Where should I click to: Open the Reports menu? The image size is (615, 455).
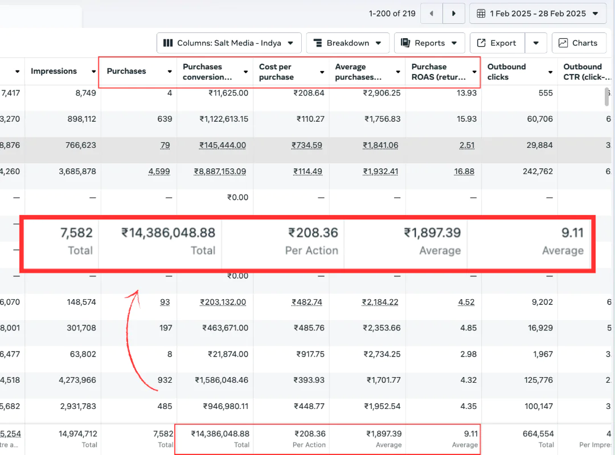coord(429,43)
